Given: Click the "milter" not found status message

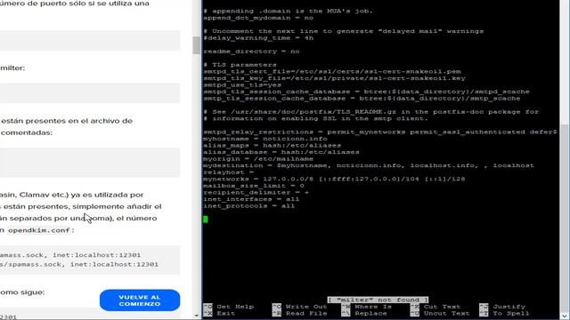Looking at the screenshot, I should tap(378, 300).
